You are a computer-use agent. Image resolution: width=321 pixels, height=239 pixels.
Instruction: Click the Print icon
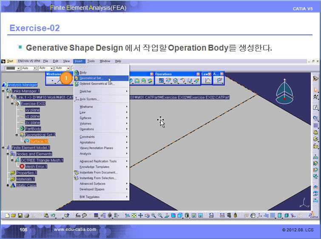coord(27,216)
